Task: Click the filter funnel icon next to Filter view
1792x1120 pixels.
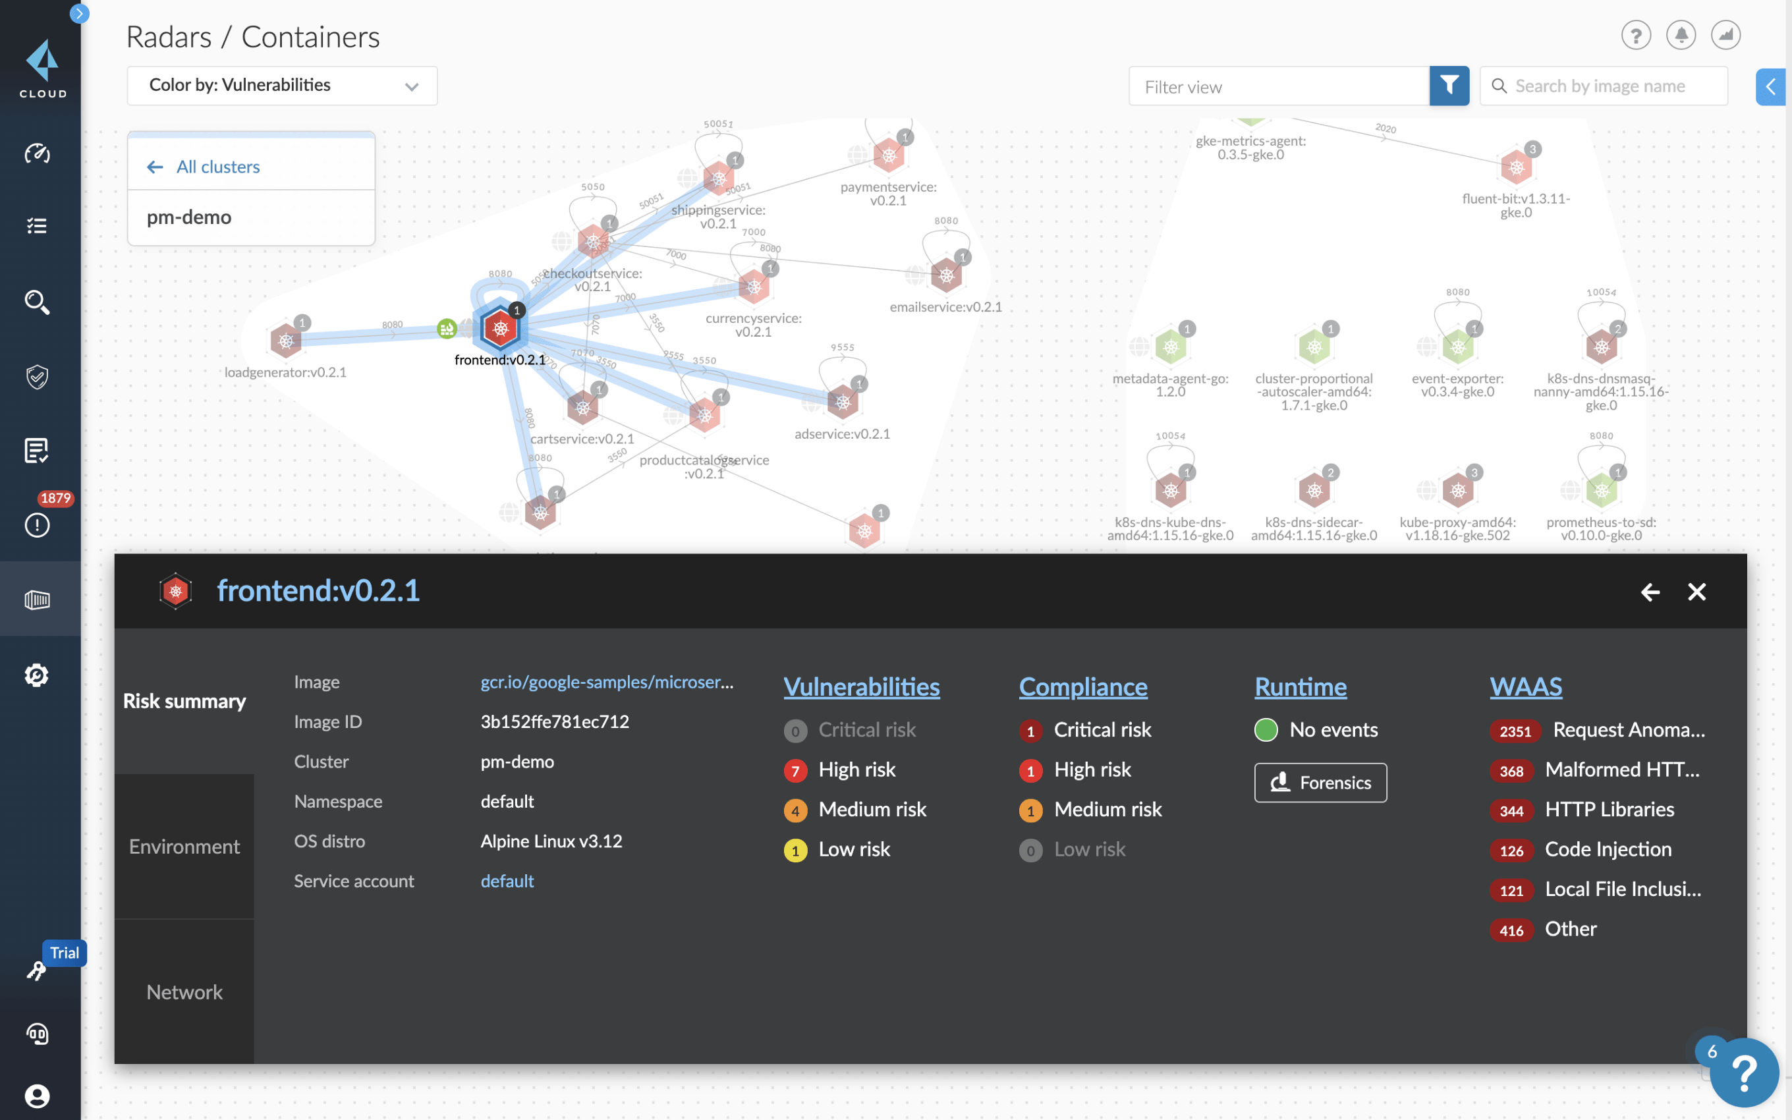Action: click(1449, 86)
